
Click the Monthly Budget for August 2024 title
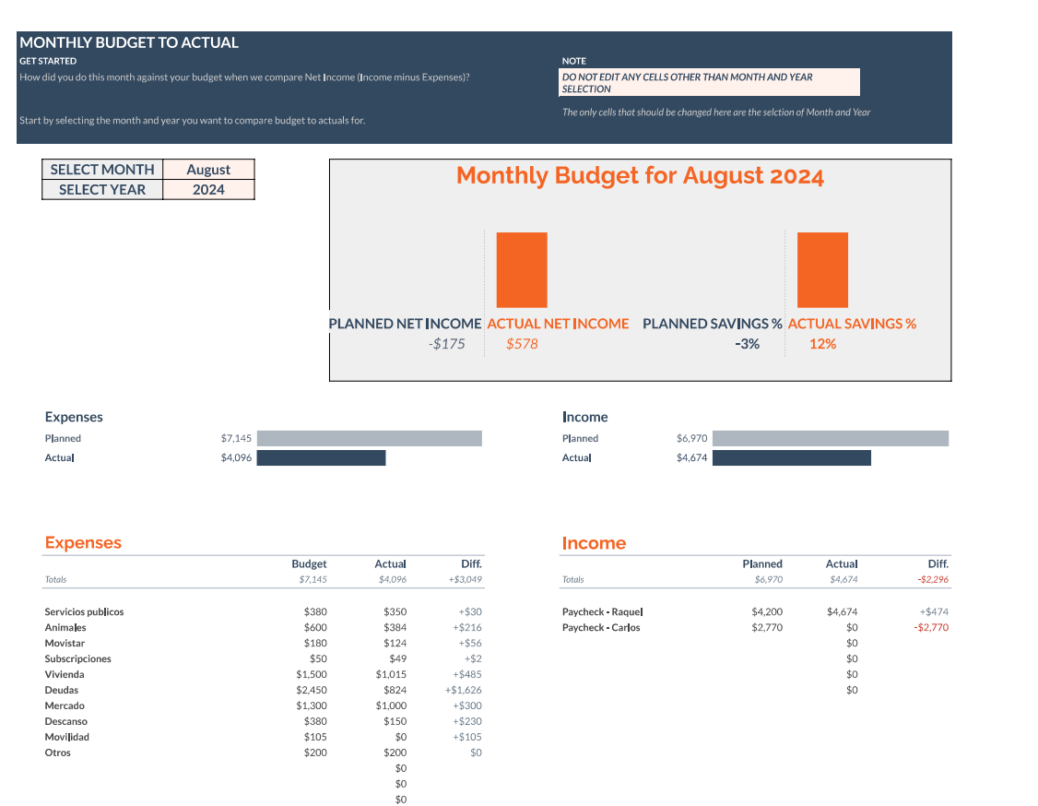(640, 175)
